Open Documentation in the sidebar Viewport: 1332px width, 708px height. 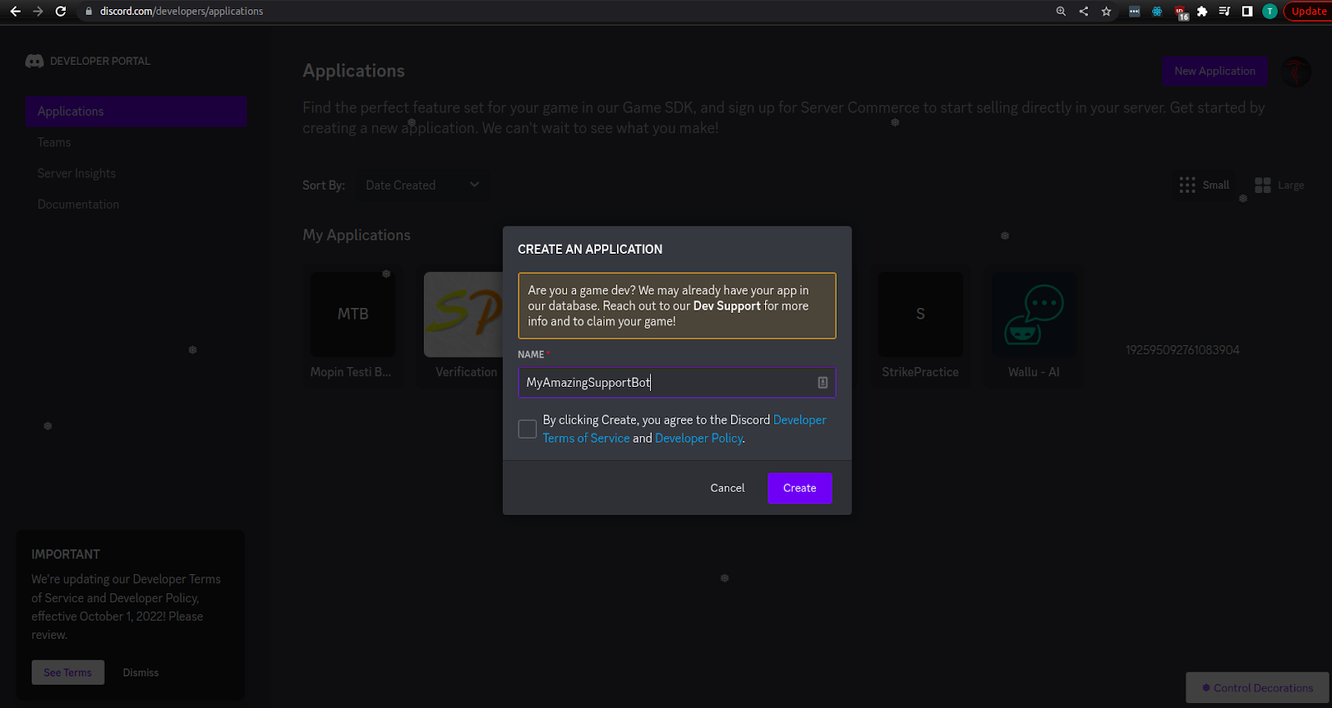78,204
